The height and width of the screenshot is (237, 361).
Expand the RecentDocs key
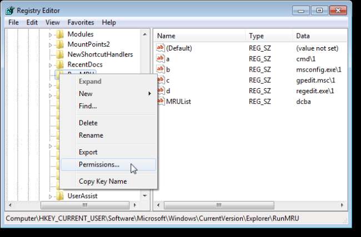coord(50,65)
